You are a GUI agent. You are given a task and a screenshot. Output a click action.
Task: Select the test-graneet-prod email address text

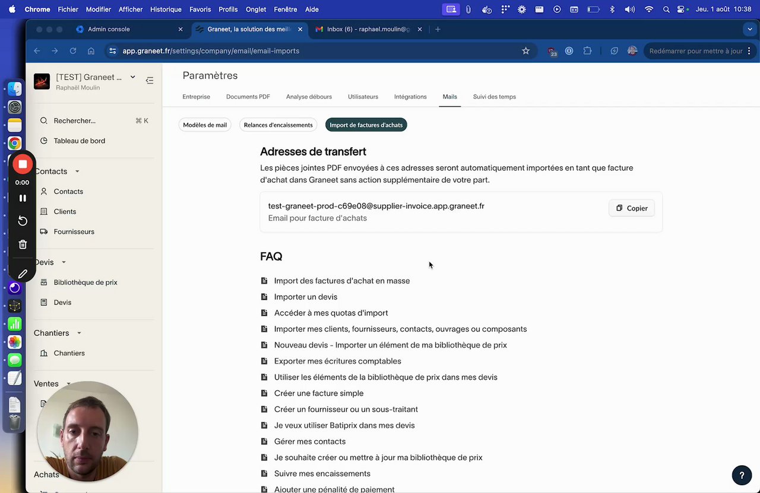376,206
